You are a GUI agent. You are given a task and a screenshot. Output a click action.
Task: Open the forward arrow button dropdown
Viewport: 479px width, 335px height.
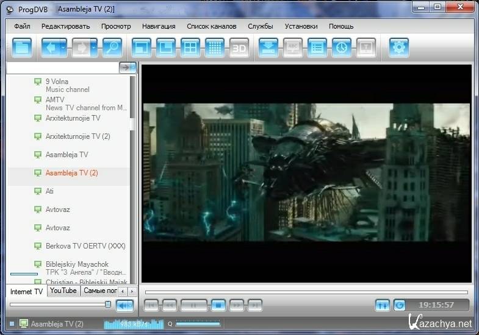[x=93, y=48]
